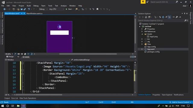
Task: Click Add to Source Control in status bar
Action: coord(180,102)
